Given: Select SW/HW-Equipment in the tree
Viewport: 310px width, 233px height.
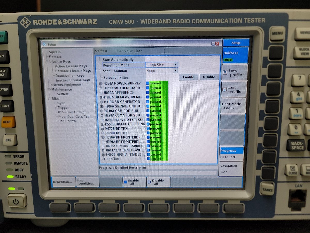Looking at the screenshot, I should [x=66, y=85].
